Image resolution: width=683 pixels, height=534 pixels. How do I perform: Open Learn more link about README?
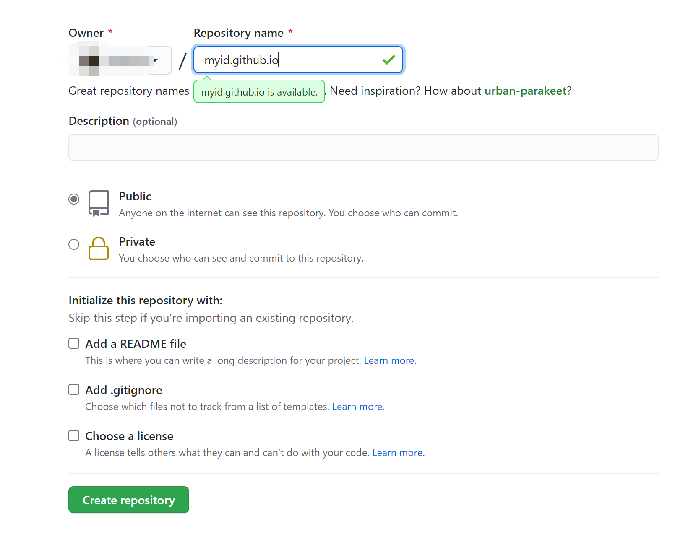(x=389, y=360)
